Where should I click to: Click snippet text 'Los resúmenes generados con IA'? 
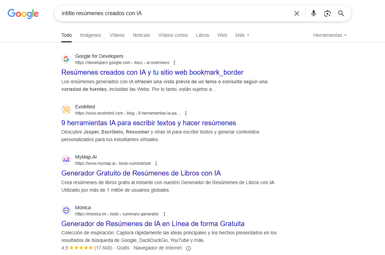coord(97,82)
